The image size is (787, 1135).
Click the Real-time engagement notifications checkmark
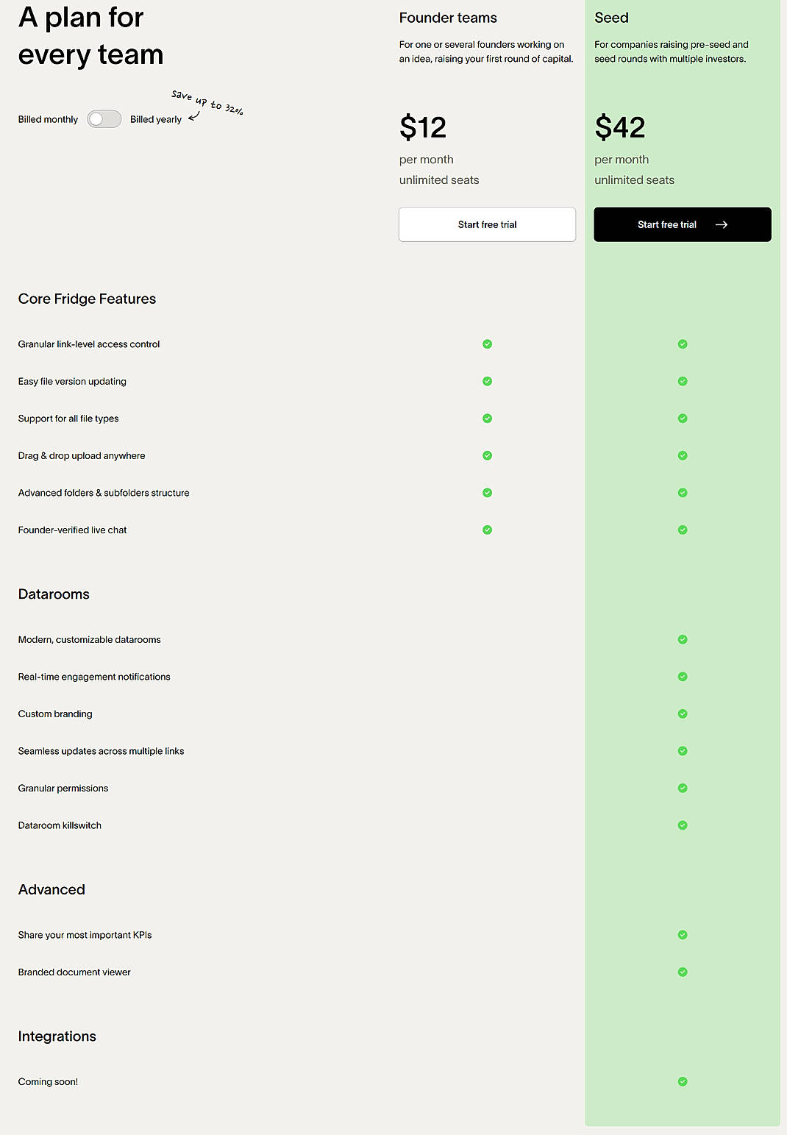point(682,676)
